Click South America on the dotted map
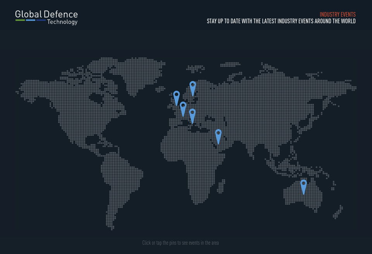The height and width of the screenshot is (254, 372). coord(120,182)
